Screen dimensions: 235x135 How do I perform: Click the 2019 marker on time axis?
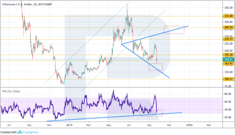click(x=69, y=125)
